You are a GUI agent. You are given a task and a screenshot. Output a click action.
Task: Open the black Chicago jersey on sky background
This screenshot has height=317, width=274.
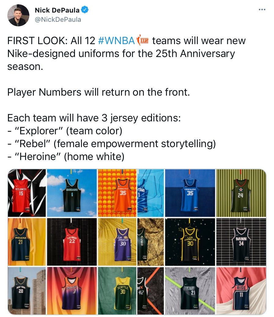point(72,193)
